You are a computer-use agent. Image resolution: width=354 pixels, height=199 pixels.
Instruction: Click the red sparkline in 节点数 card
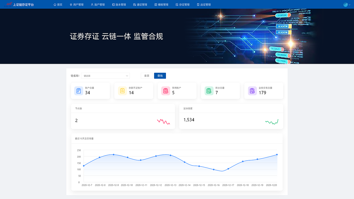click(163, 122)
